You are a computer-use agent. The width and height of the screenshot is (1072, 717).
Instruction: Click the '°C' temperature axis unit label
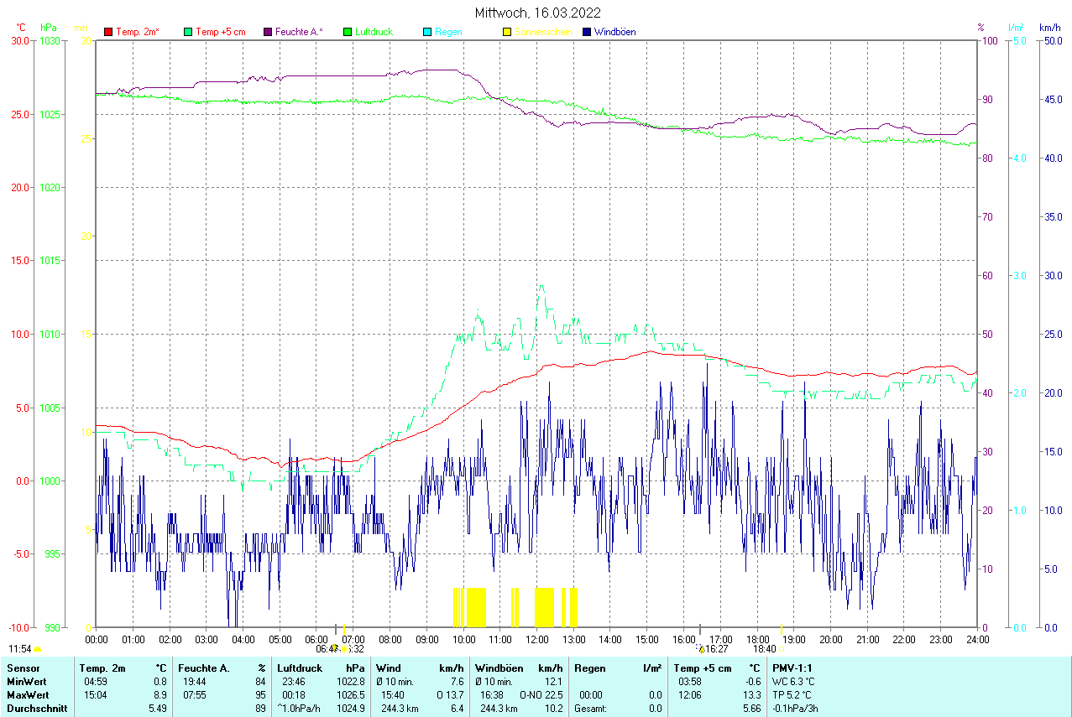point(21,28)
